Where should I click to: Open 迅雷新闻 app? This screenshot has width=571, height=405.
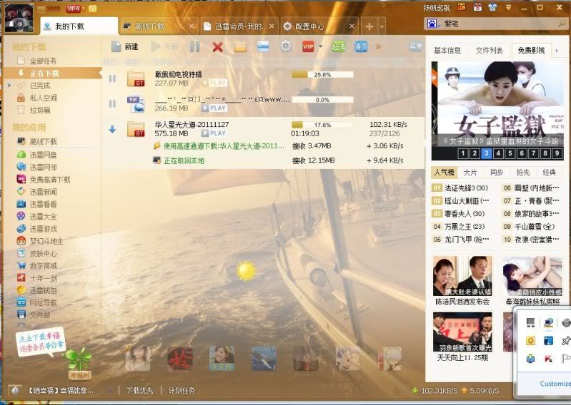coord(43,192)
